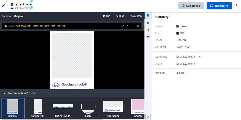Click the Created date Jul 12, 2022
The width and height of the screenshot is (241, 120).
pos(186,64)
